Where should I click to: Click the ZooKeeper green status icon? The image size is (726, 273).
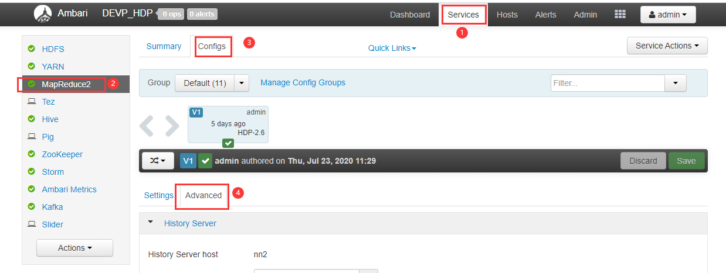32,154
